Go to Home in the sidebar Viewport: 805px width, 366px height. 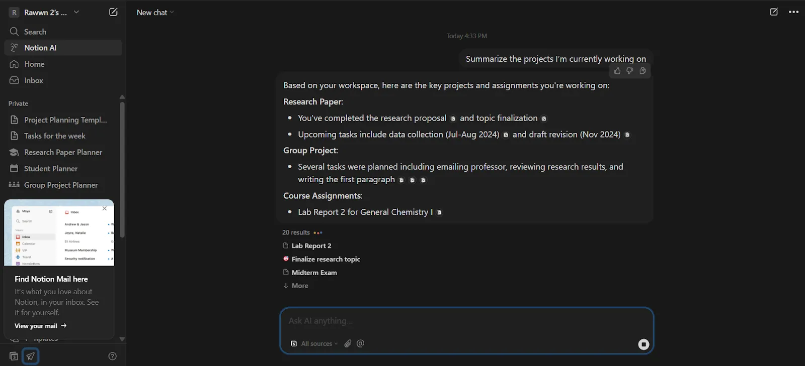tap(34, 64)
